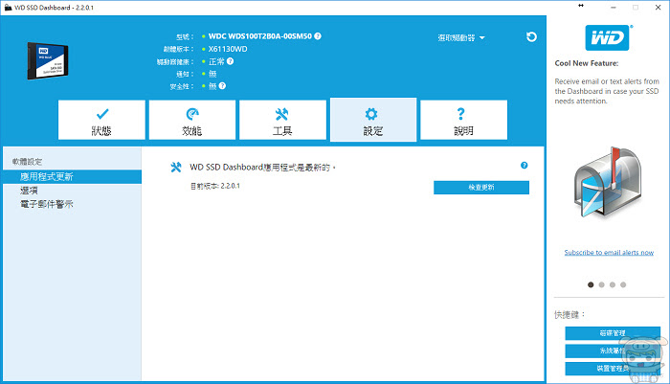
Task: Select the third carousel dot
Action: [x=613, y=284]
